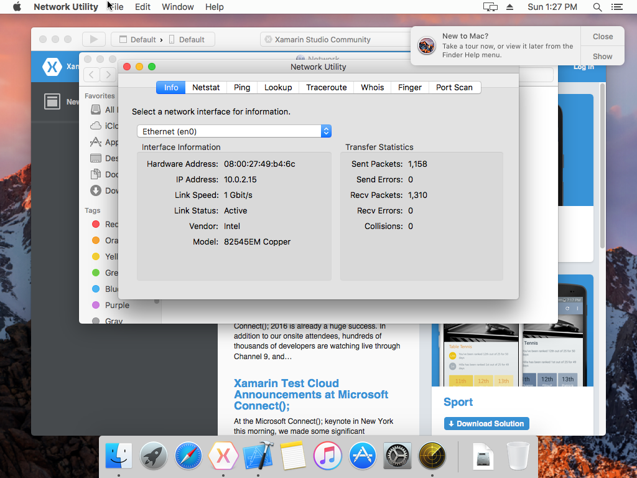Viewport: 637px width, 478px height.
Task: Open System Preferences gear icon
Action: tap(398, 456)
